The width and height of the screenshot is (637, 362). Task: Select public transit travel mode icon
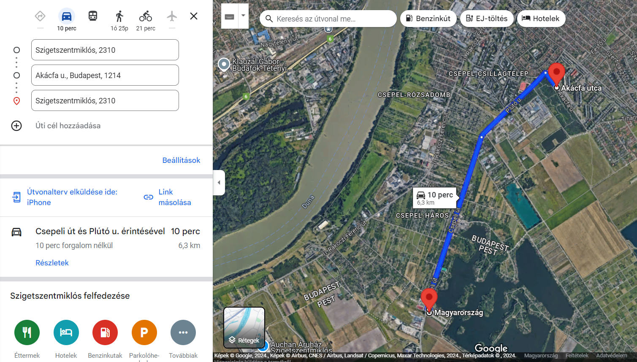click(x=93, y=16)
